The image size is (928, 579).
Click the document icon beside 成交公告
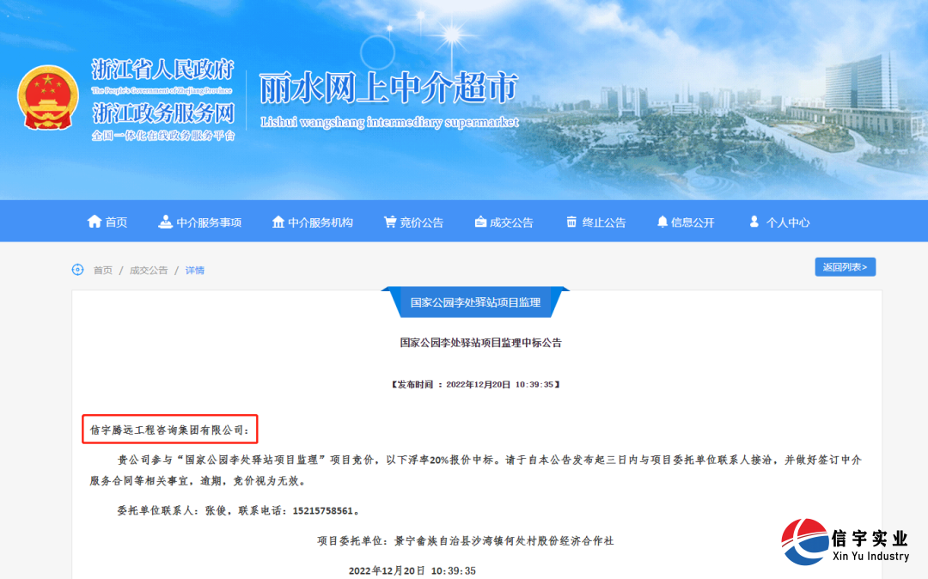pyautogui.click(x=479, y=221)
